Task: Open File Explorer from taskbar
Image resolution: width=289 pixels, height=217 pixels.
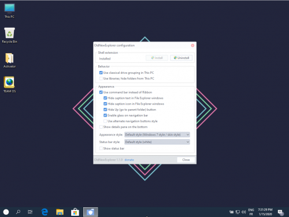Action: pyautogui.click(x=60, y=212)
